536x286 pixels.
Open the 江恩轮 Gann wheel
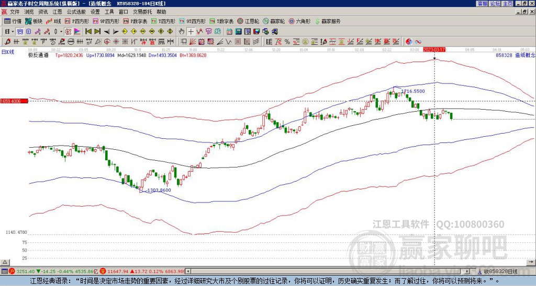pyautogui.click(x=248, y=21)
